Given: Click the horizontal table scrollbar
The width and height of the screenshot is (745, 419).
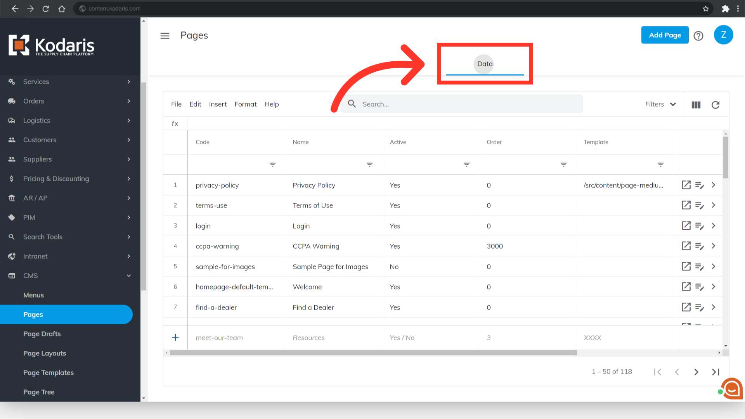Looking at the screenshot, I should (372, 353).
